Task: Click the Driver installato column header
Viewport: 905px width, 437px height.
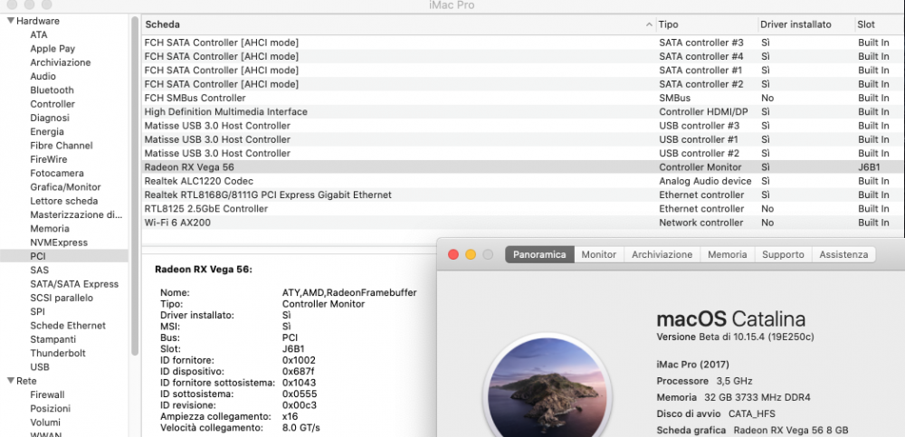Action: click(x=795, y=24)
